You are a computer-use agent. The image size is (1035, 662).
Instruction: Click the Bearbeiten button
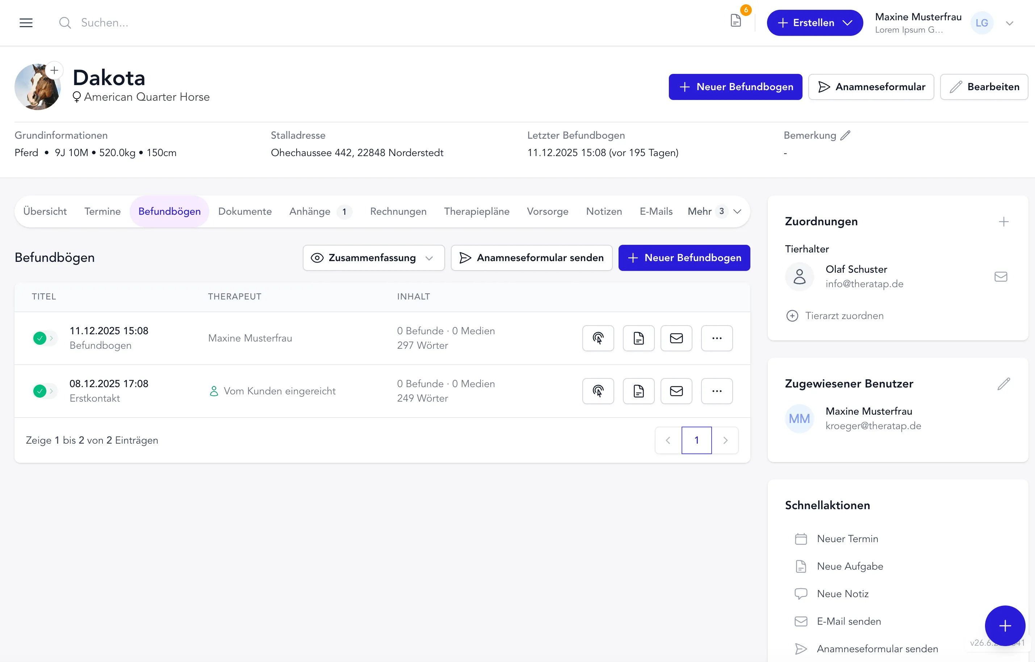984,87
